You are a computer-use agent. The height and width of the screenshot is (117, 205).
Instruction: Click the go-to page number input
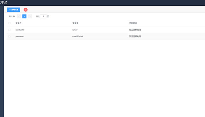coord(43,16)
